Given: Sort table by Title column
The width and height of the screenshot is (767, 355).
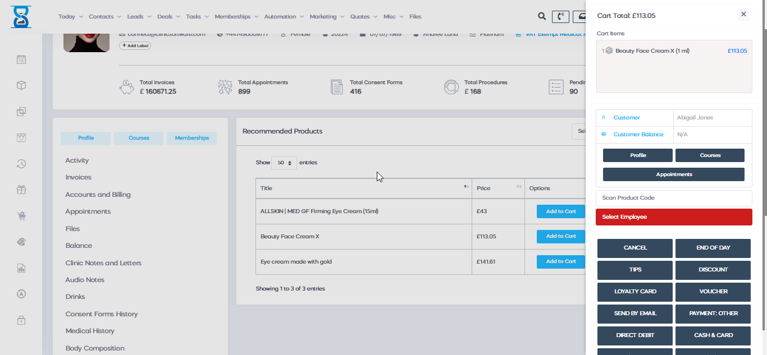Looking at the screenshot, I should click(363, 188).
